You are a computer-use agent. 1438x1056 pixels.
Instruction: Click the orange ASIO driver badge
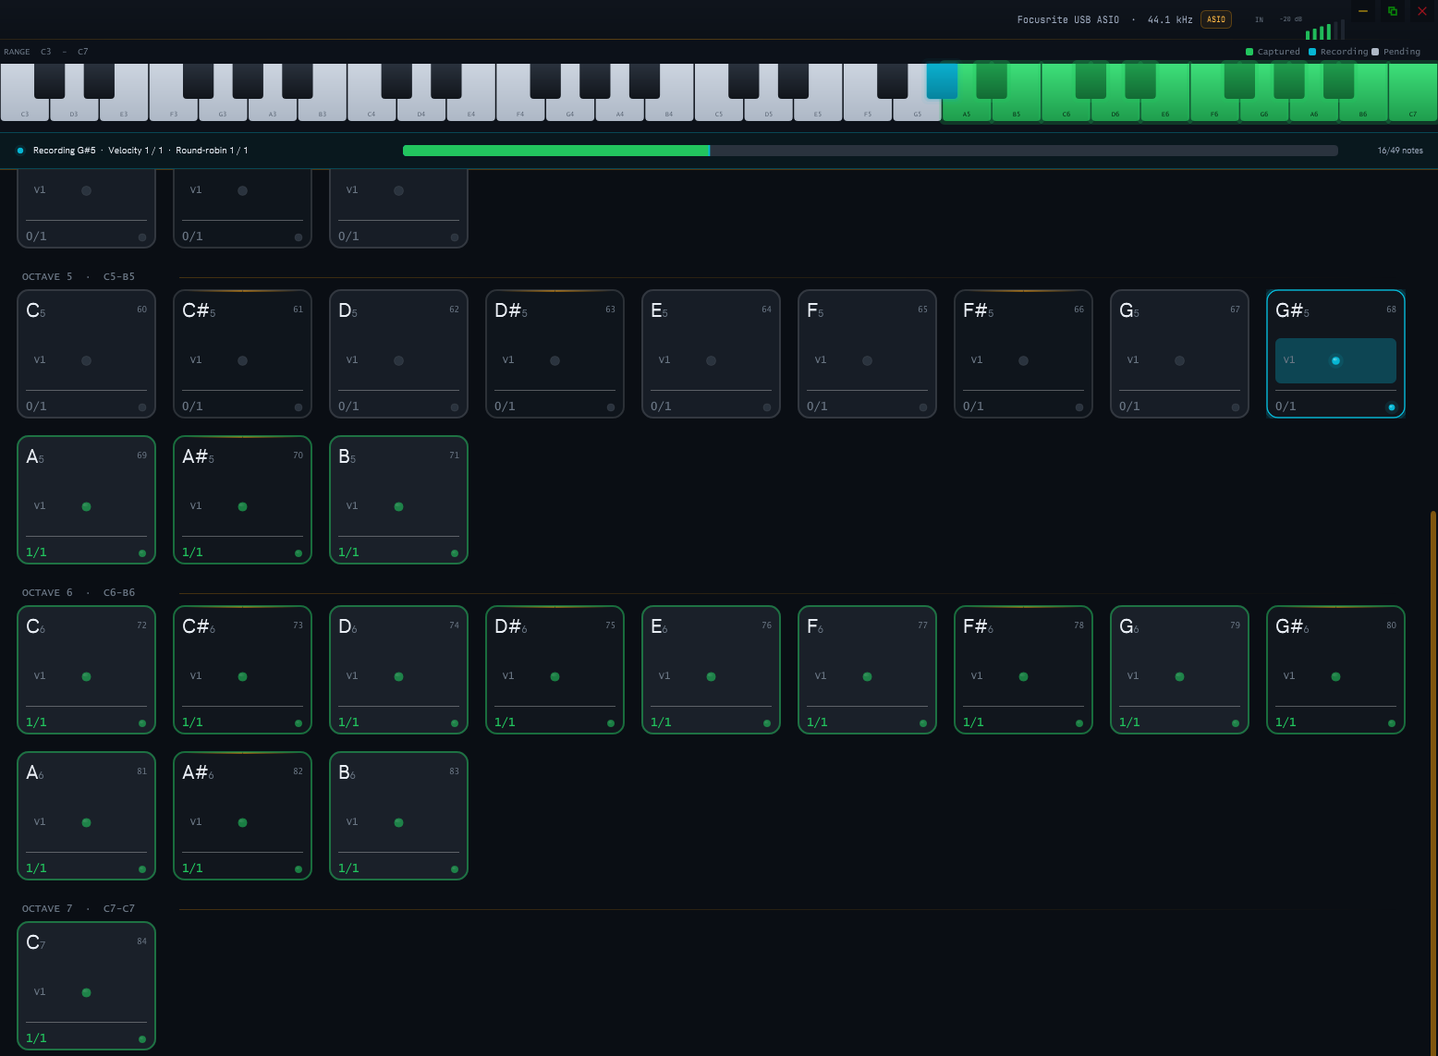point(1216,19)
